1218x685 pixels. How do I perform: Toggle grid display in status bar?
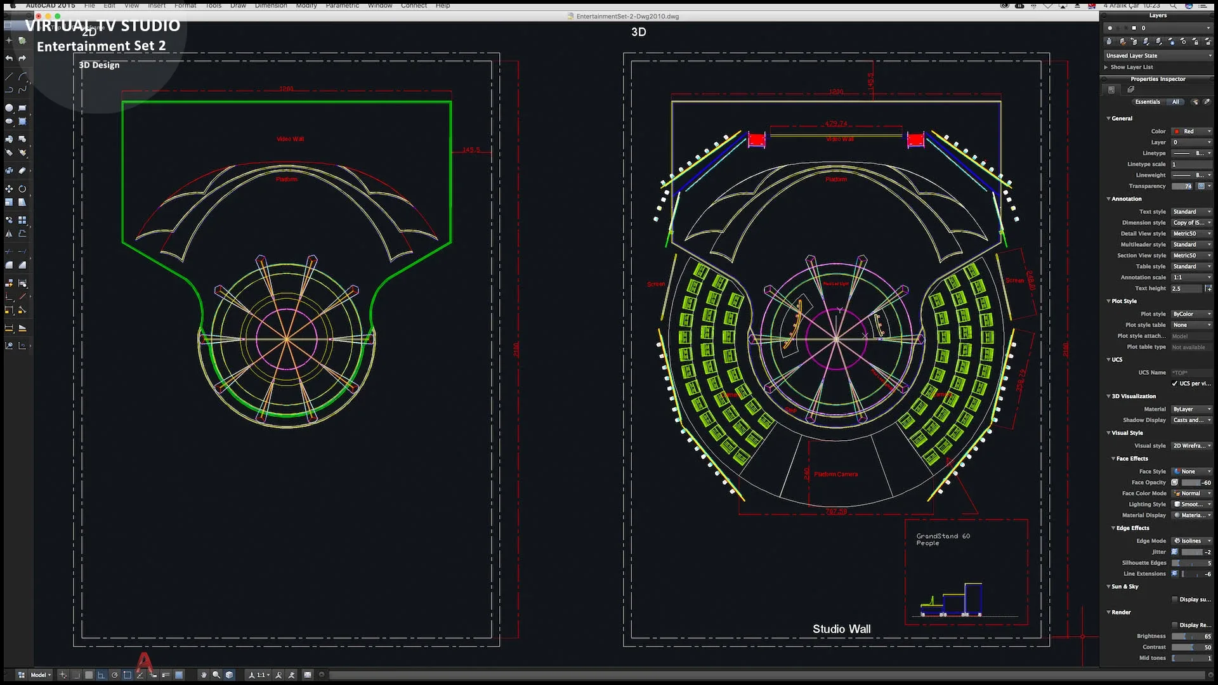[x=89, y=675]
